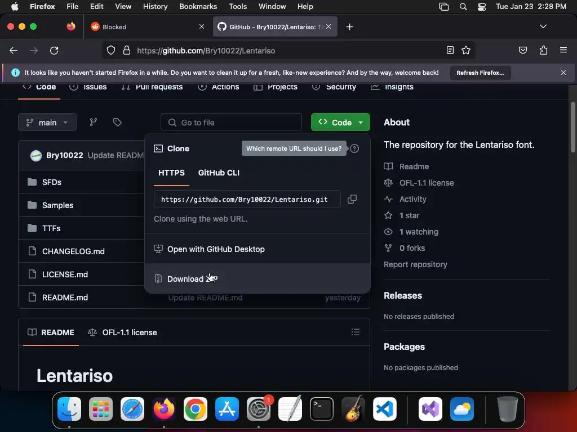Open the Actions repository tab

click(x=219, y=87)
